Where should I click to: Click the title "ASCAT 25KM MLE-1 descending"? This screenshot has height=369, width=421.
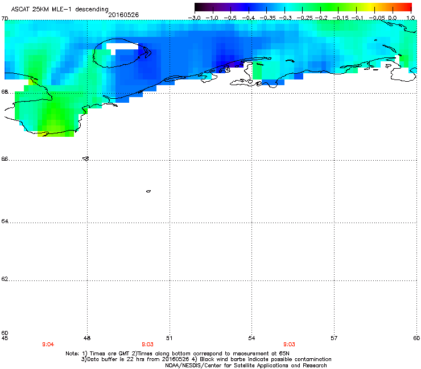[60, 9]
